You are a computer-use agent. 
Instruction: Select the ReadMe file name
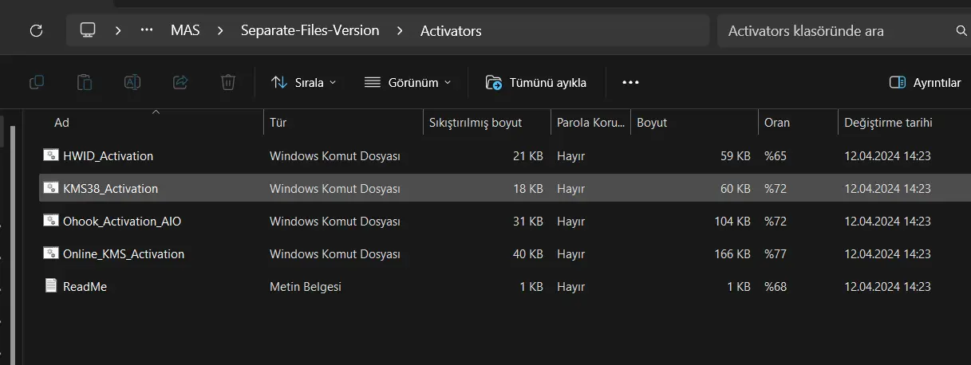click(85, 287)
